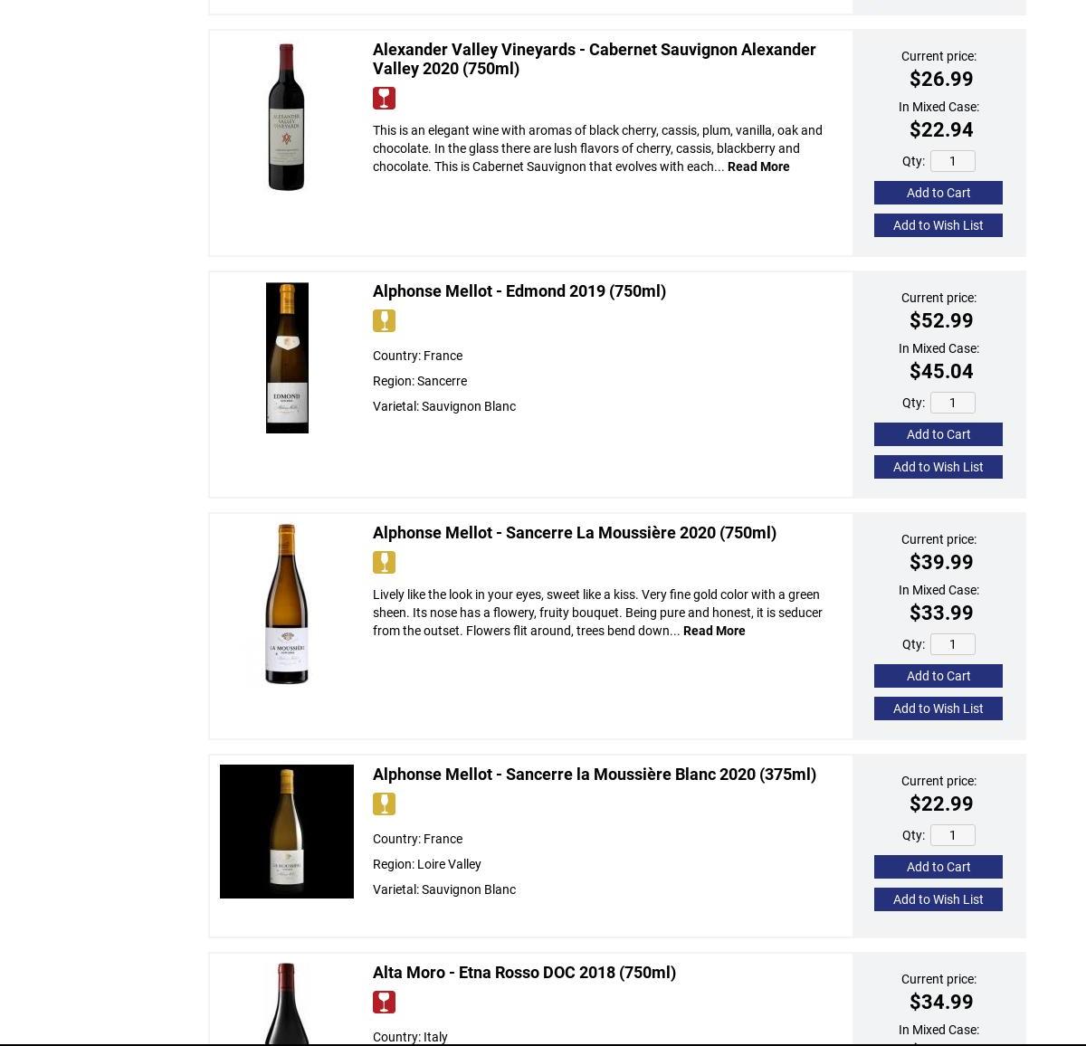Open the Sancerre la Moussière Blanc 375ml bottle photo
This screenshot has height=1046, width=1086.
[287, 832]
